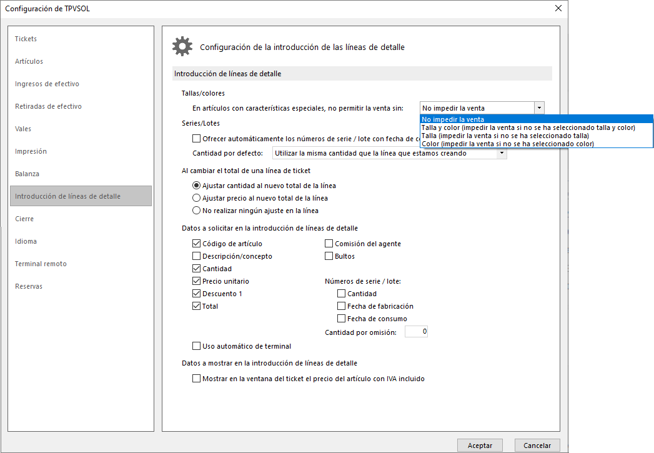Pick the 'Talla y color' option in the list
This screenshot has height=453, width=654.
537,127
